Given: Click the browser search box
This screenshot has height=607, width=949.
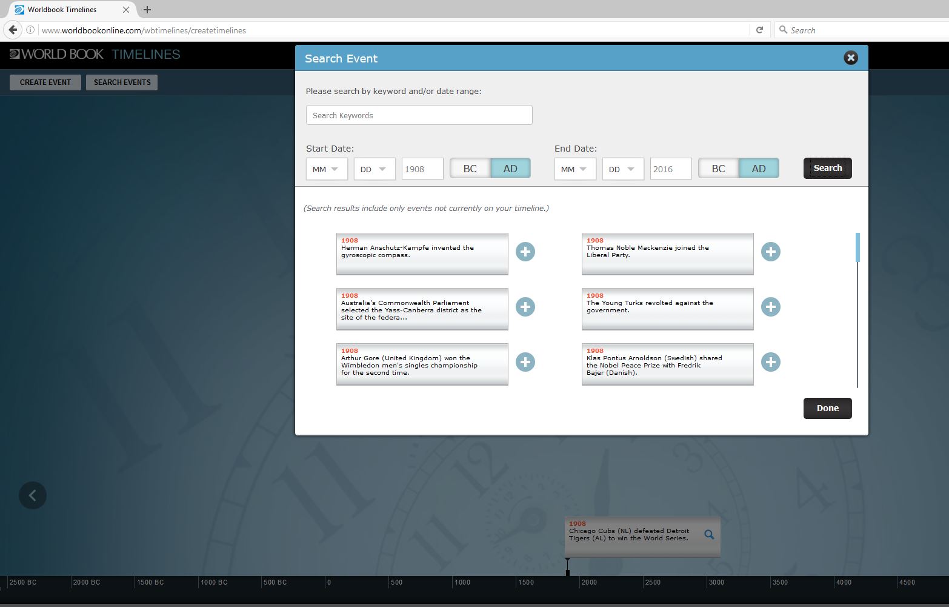Looking at the screenshot, I should coord(861,30).
